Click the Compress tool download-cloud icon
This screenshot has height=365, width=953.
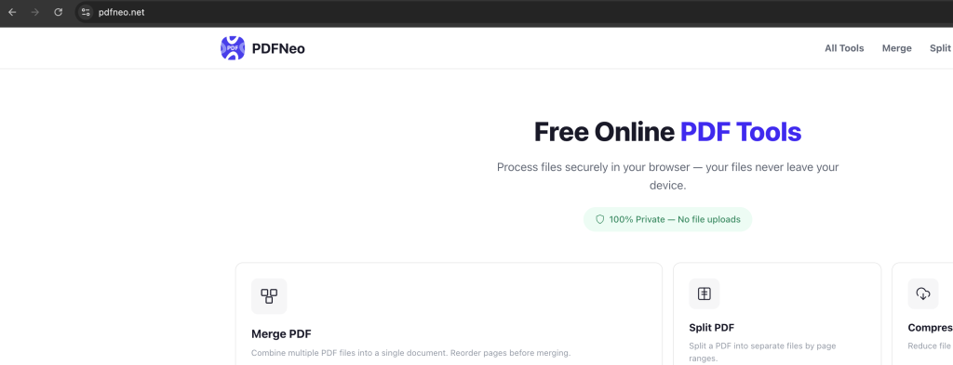click(923, 294)
